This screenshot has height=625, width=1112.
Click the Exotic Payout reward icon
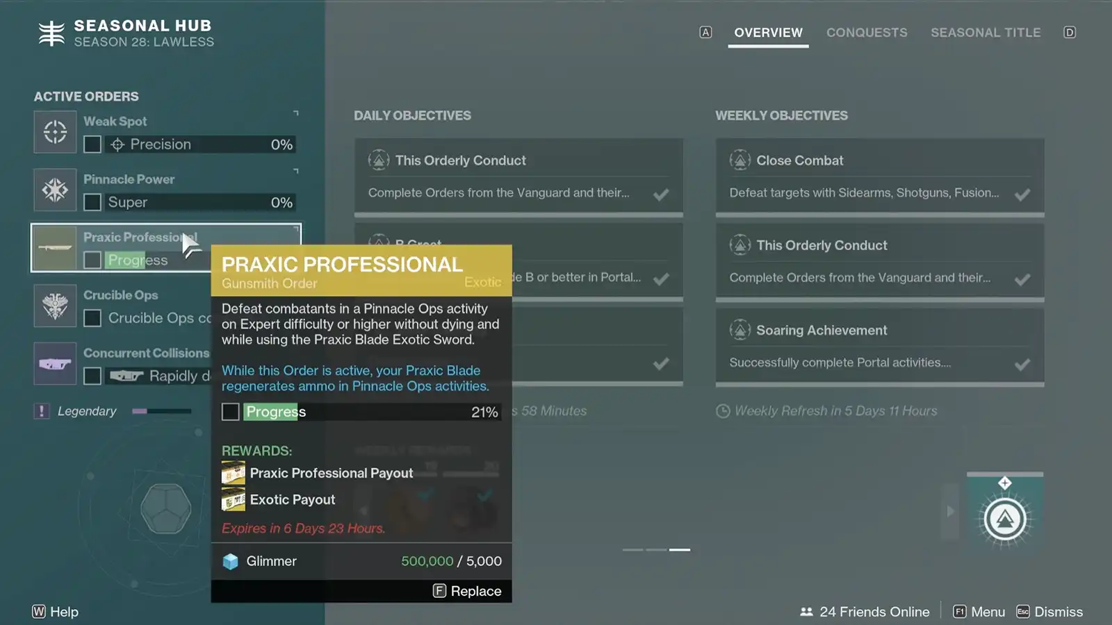point(234,499)
